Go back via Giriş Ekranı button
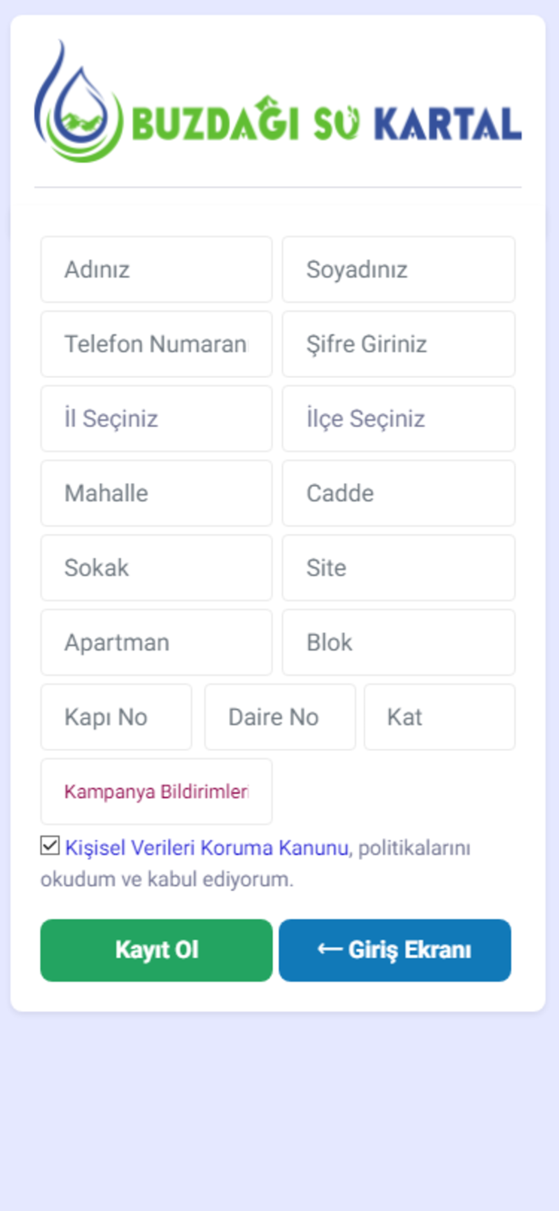 394,950
